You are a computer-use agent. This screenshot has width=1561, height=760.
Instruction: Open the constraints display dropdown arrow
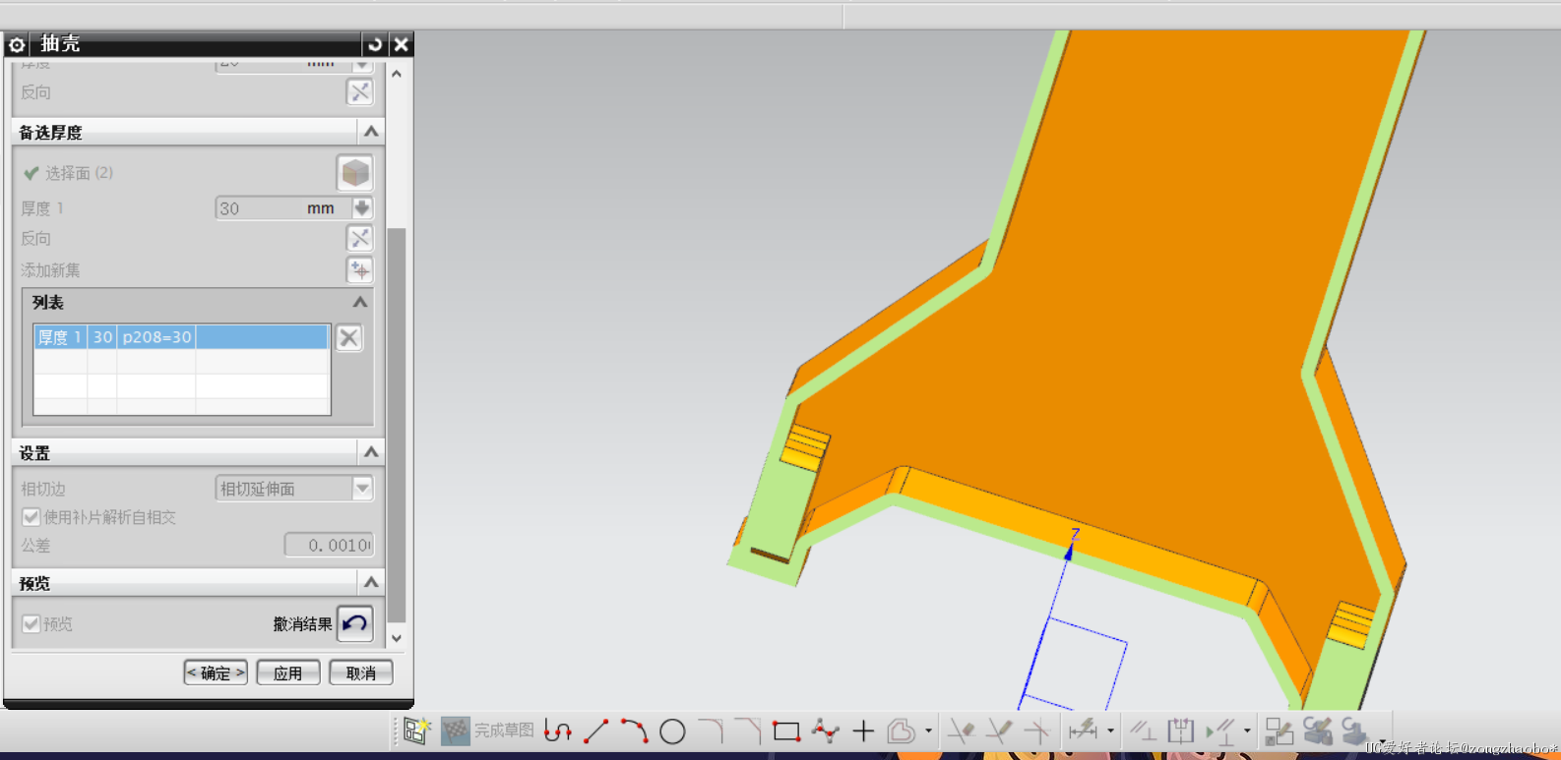point(1247,731)
